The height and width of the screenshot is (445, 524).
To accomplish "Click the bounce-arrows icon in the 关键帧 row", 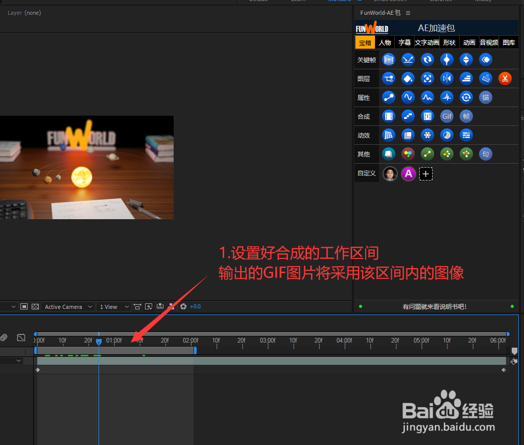I will pos(408,60).
